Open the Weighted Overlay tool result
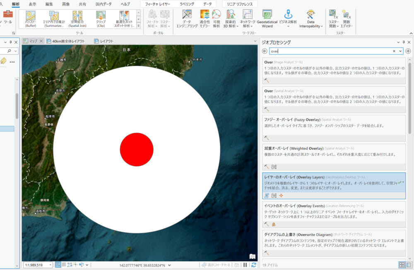Screen dimensions: 414x270 pyautogui.click(x=334, y=157)
